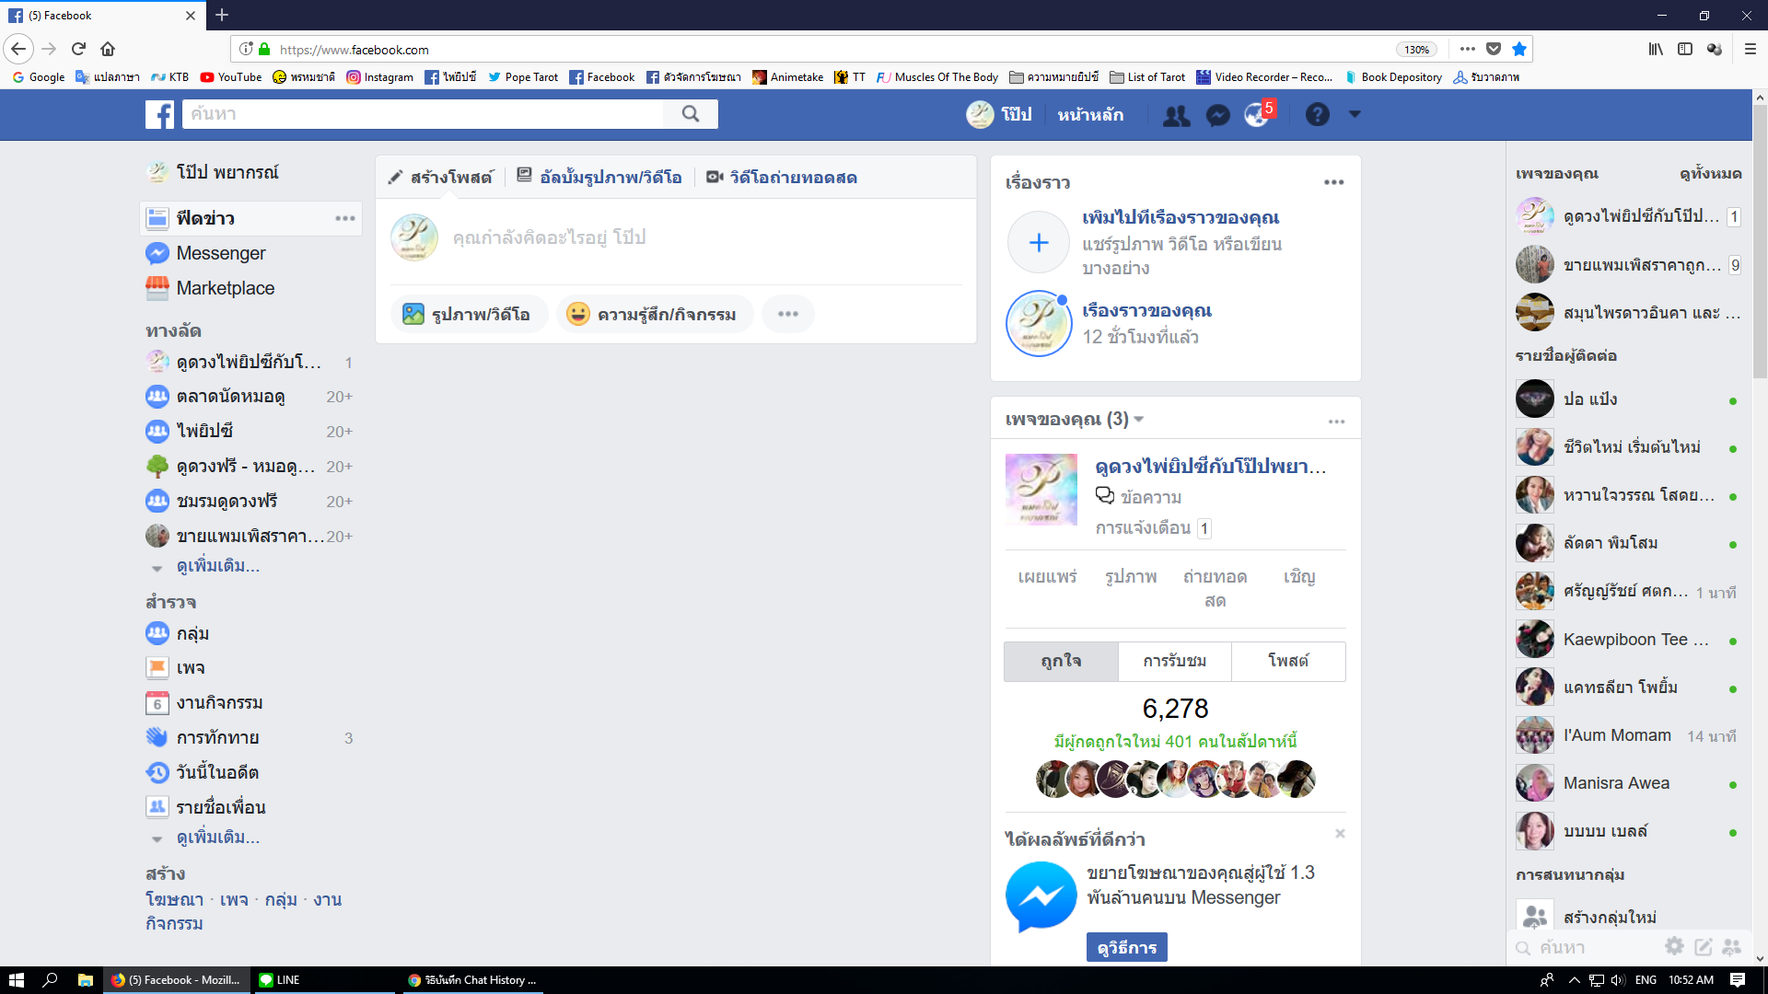
Task: Click the more options dots in post composer
Action: coord(788,314)
